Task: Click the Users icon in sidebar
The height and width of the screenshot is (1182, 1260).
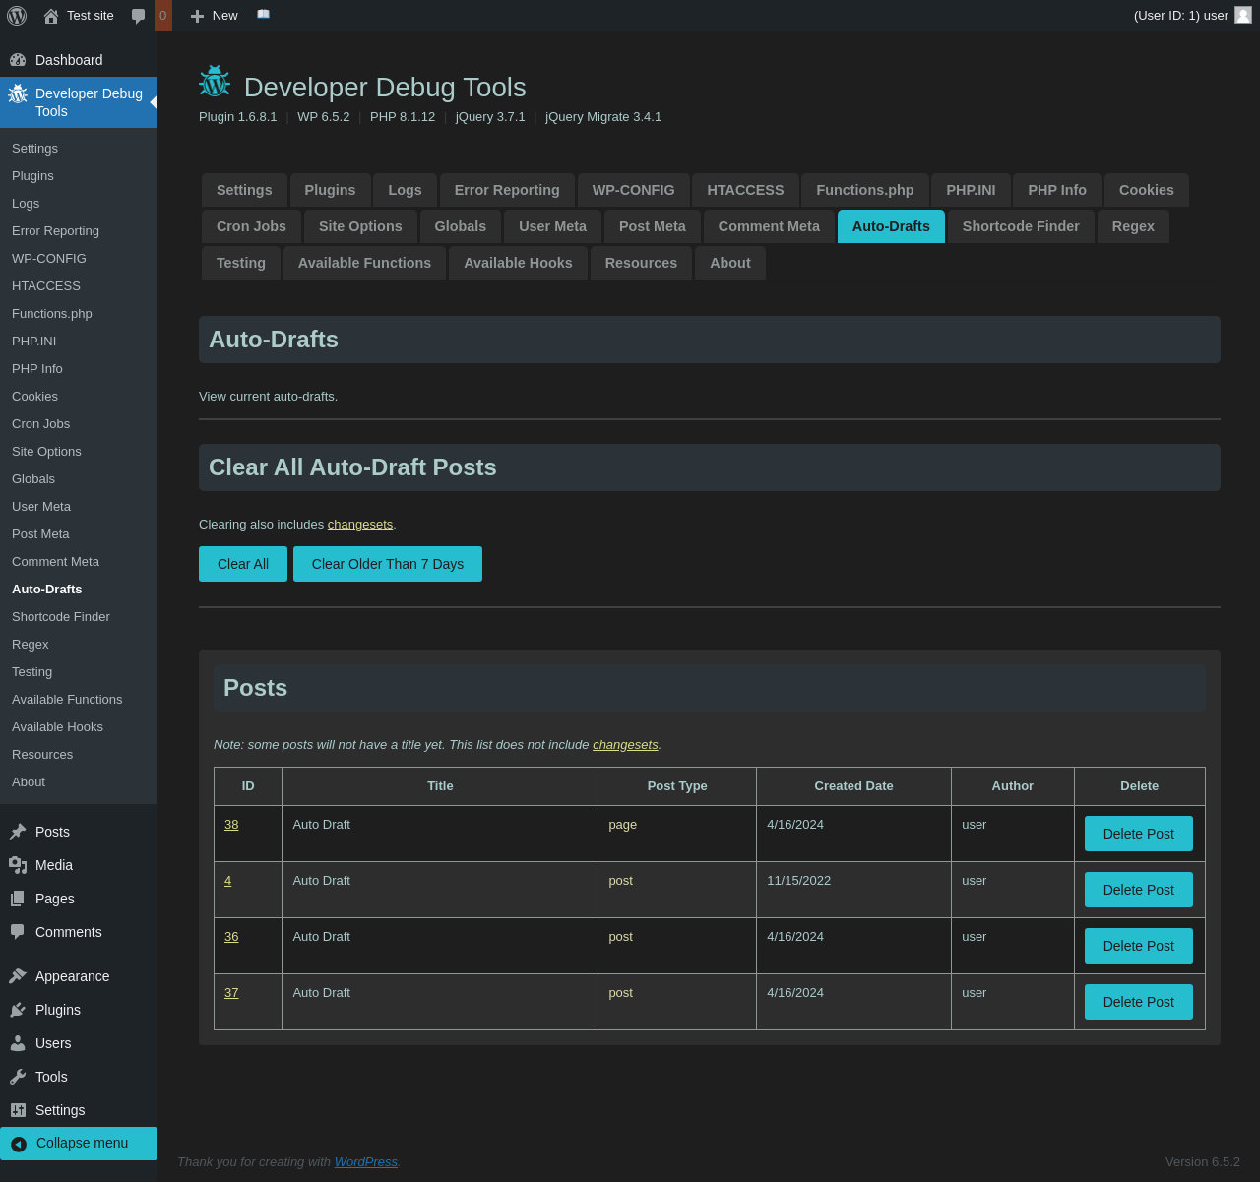Action: (18, 1043)
